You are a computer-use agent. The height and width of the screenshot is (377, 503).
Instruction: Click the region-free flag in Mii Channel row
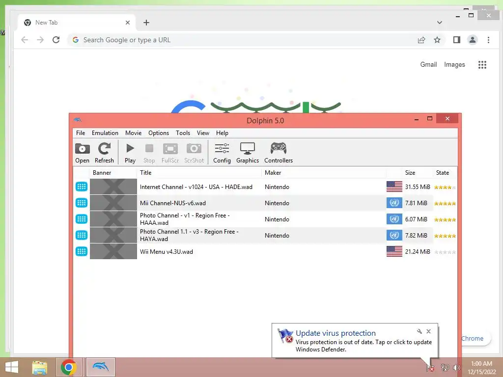click(x=394, y=203)
